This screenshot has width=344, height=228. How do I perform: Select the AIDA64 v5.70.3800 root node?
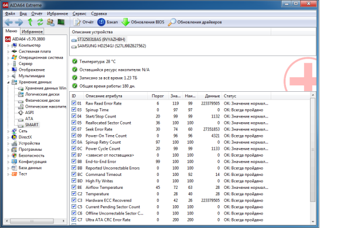click(x=29, y=39)
